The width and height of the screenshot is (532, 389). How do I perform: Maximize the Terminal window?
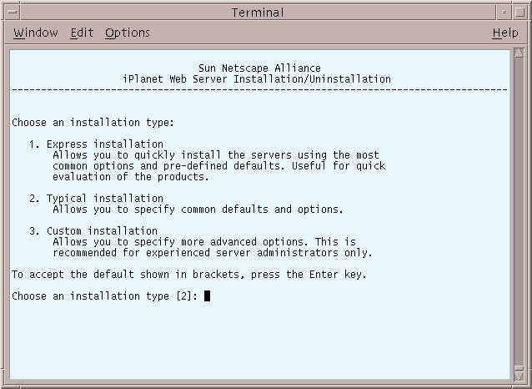point(519,13)
